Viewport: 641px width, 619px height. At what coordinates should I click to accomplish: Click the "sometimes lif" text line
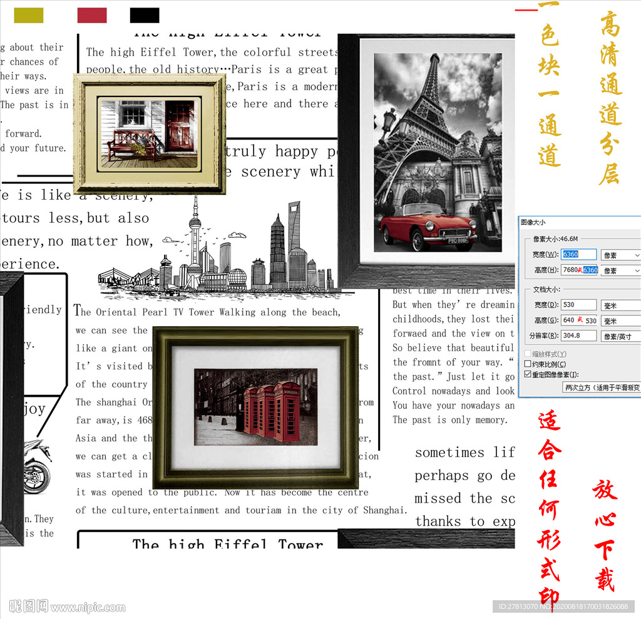[x=465, y=452]
